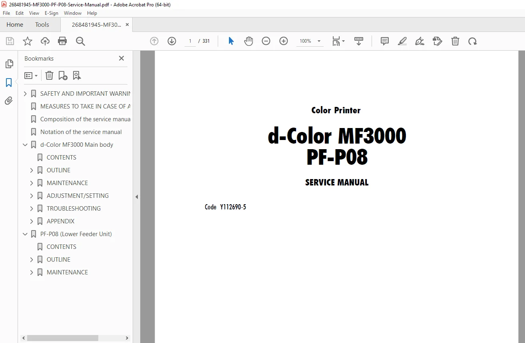
Task: Open the Edit menu
Action: click(20, 13)
